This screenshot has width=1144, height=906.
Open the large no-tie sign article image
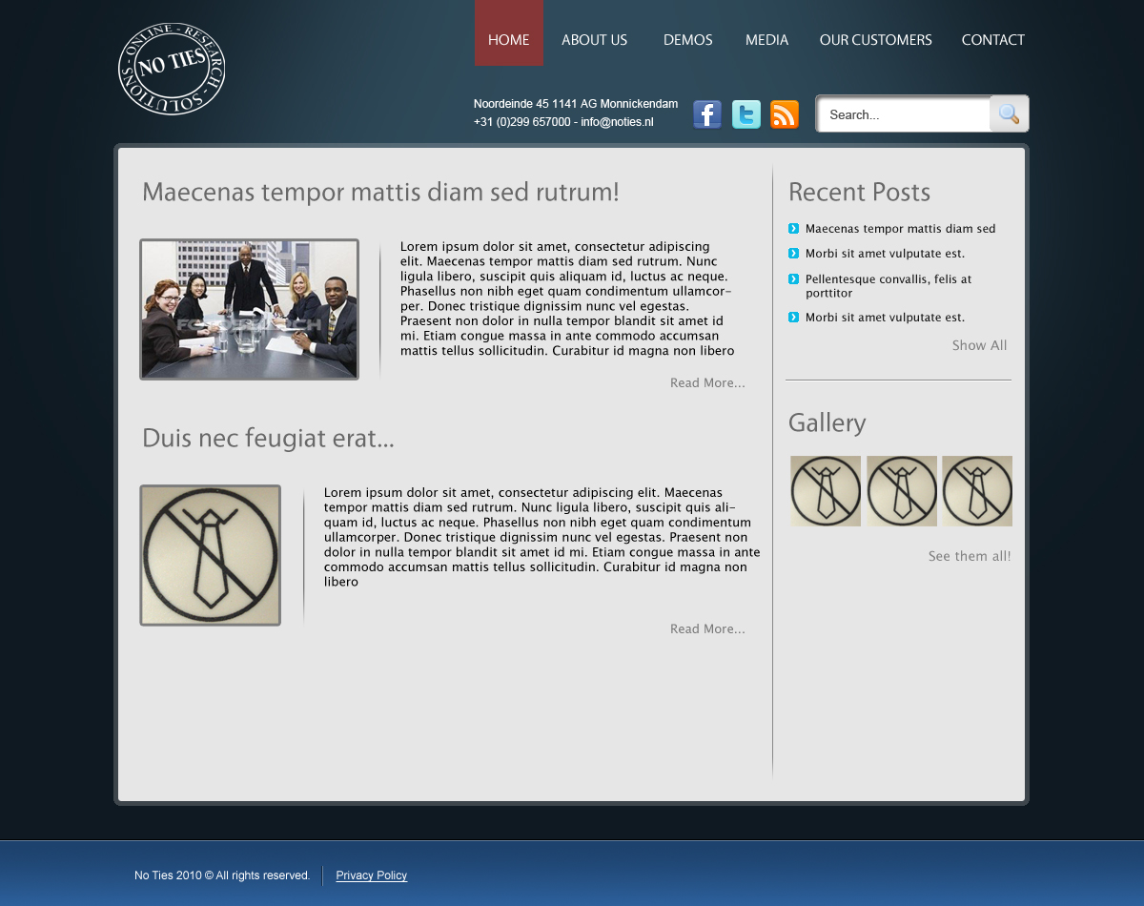[x=210, y=555]
